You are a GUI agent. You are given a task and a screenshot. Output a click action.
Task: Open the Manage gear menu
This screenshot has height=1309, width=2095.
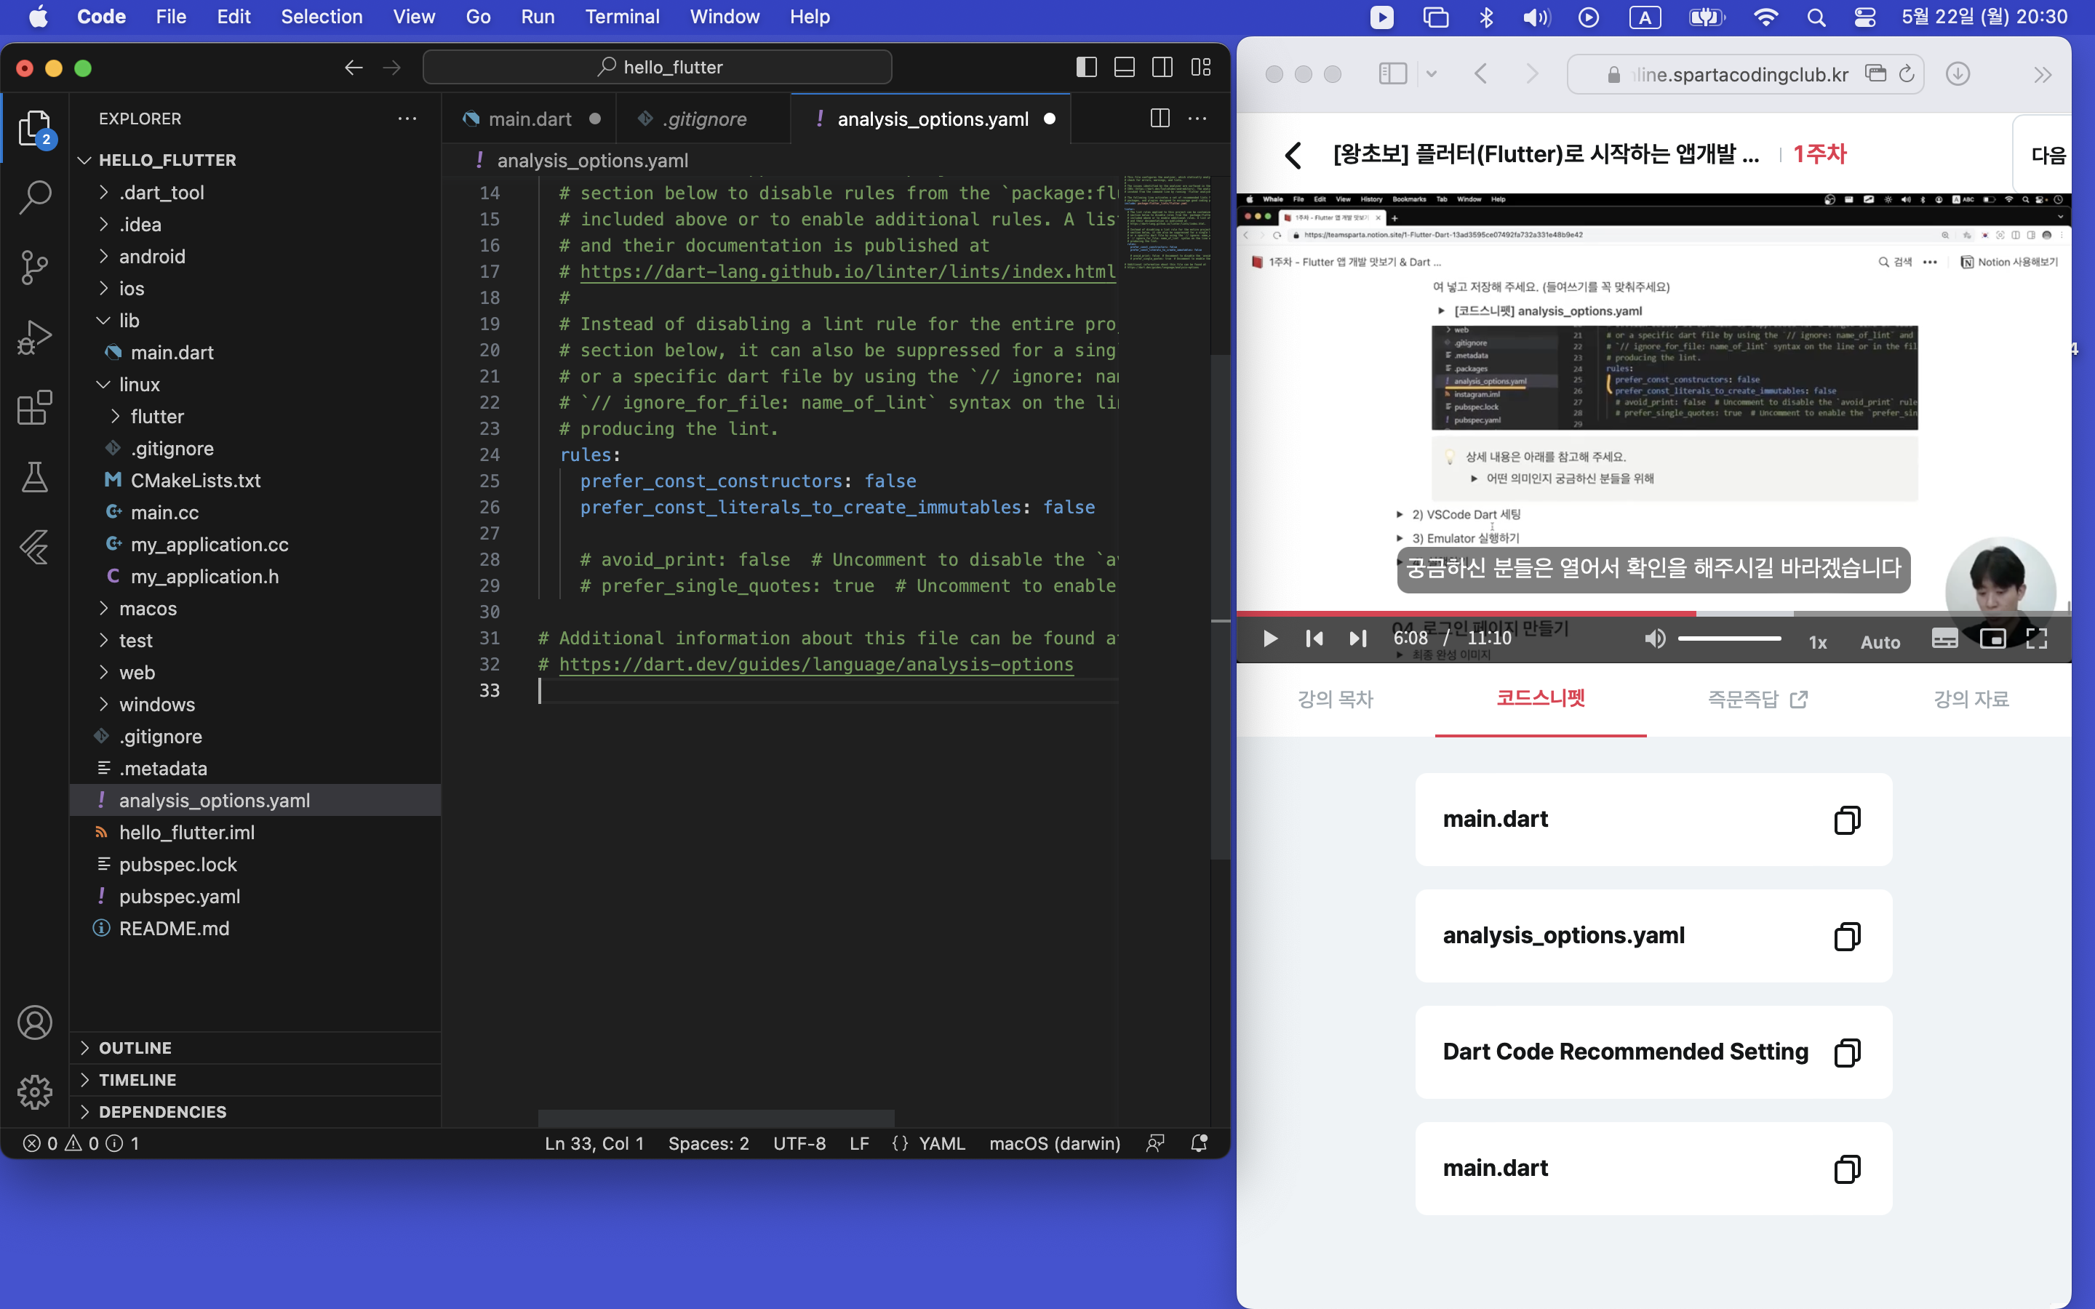coord(35,1092)
